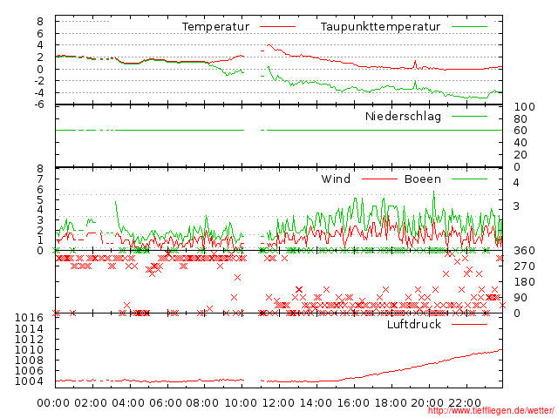558x418 pixels.
Task: Click the 1008 pressure axis value
Action: [29, 360]
